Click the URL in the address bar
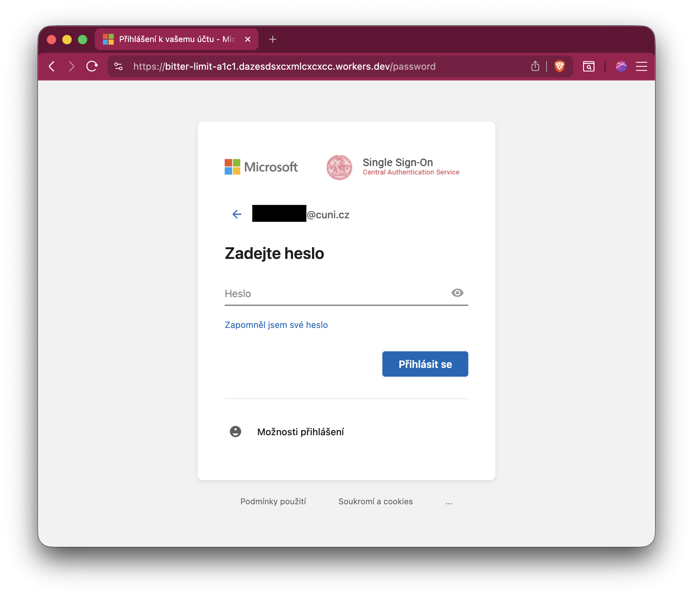 pyautogui.click(x=284, y=66)
